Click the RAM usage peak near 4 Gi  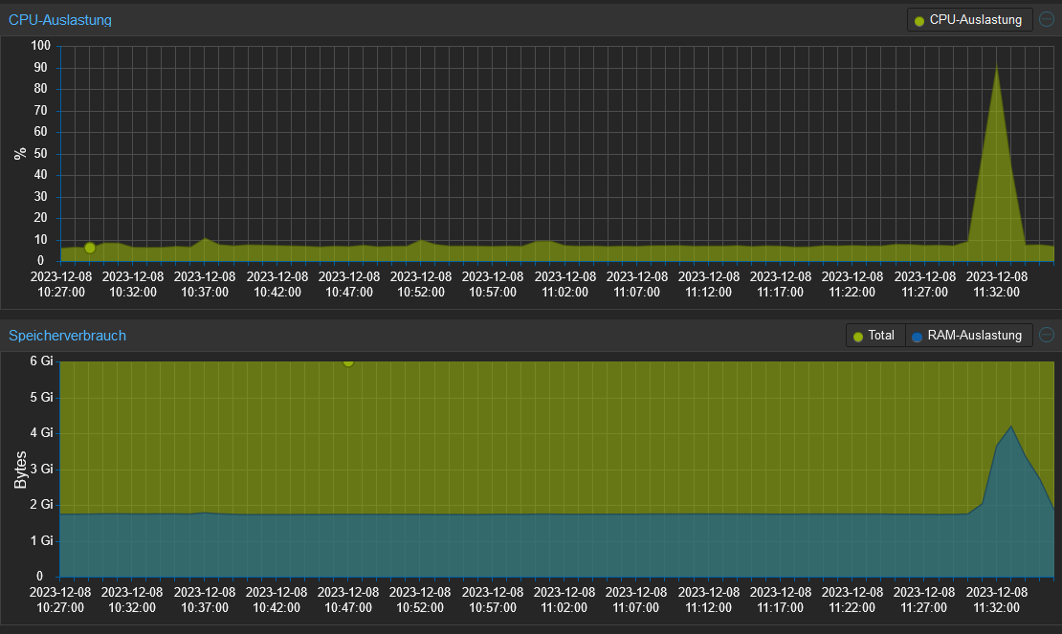(1011, 426)
